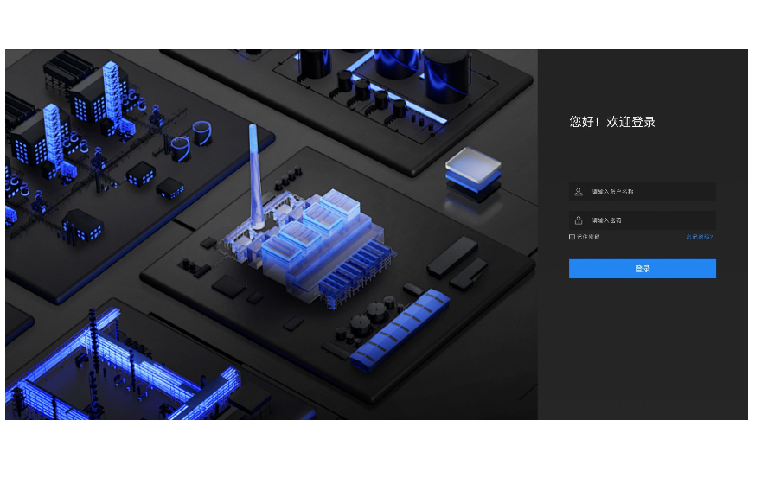The width and height of the screenshot is (761, 484).
Task: Click the twin blue ring-shaped tanks
Action: (x=190, y=140)
